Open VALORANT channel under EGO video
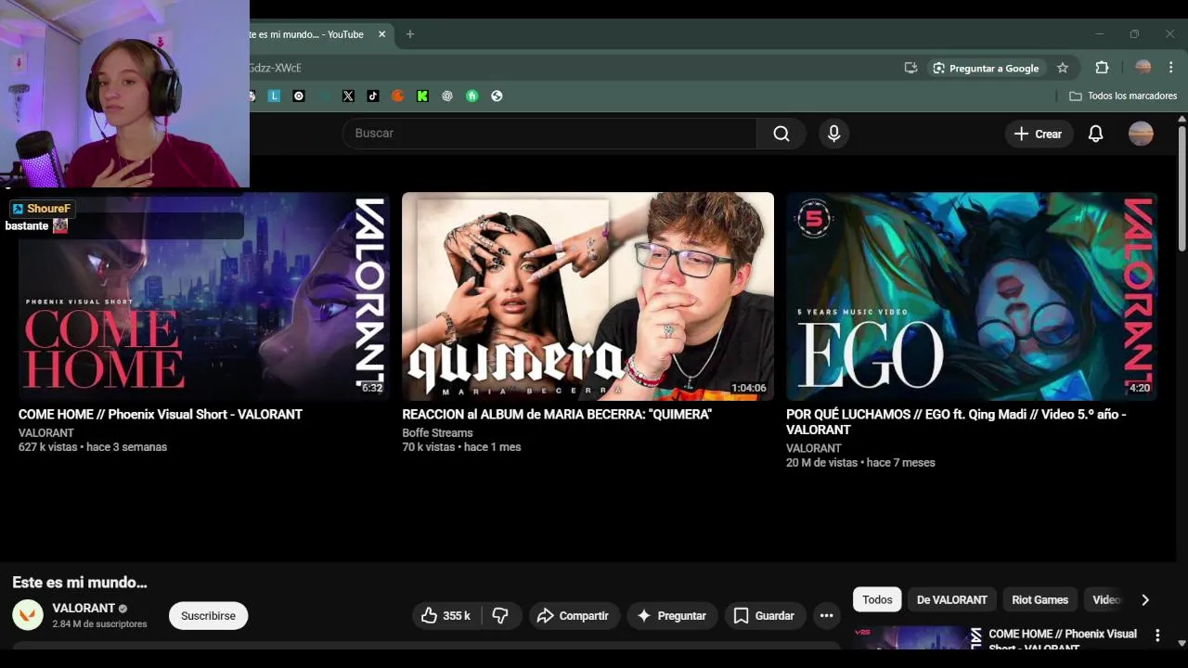1188x668 pixels. coord(814,448)
